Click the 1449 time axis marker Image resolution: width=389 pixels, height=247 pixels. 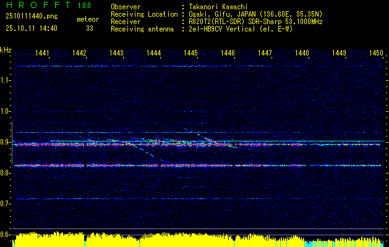pyautogui.click(x=339, y=52)
